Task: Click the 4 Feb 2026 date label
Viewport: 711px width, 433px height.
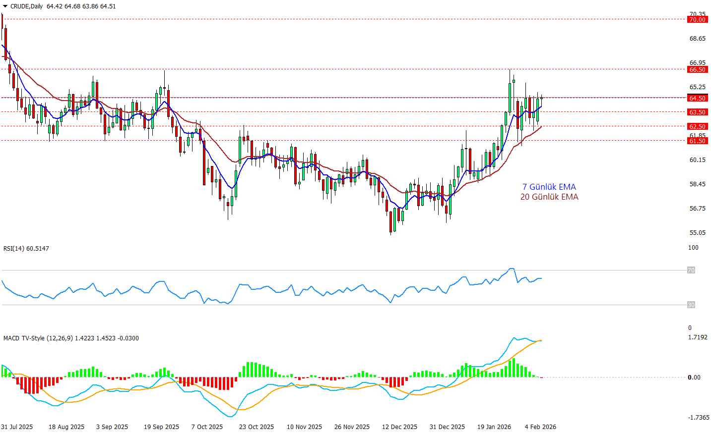Action: (540, 427)
